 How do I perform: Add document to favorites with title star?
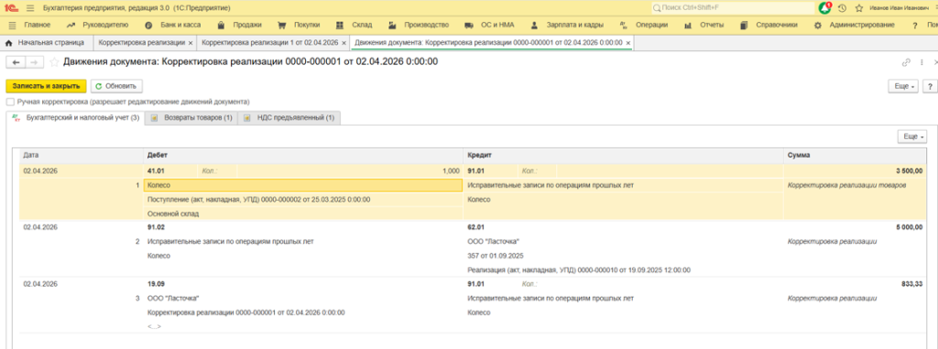54,61
